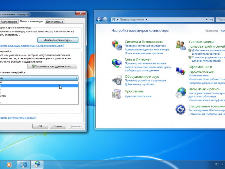
Task: Open the Сеть и Интернет globe icon
Action: (117, 63)
